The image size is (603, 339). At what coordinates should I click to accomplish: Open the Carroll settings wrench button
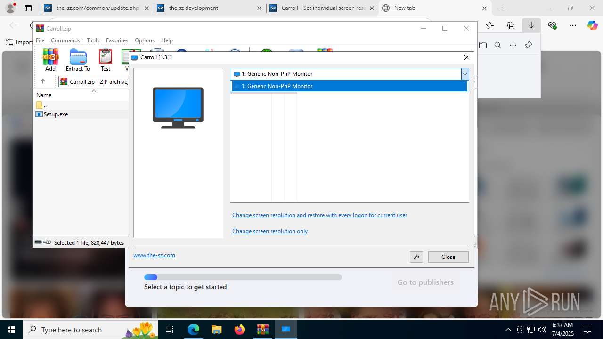click(x=416, y=257)
